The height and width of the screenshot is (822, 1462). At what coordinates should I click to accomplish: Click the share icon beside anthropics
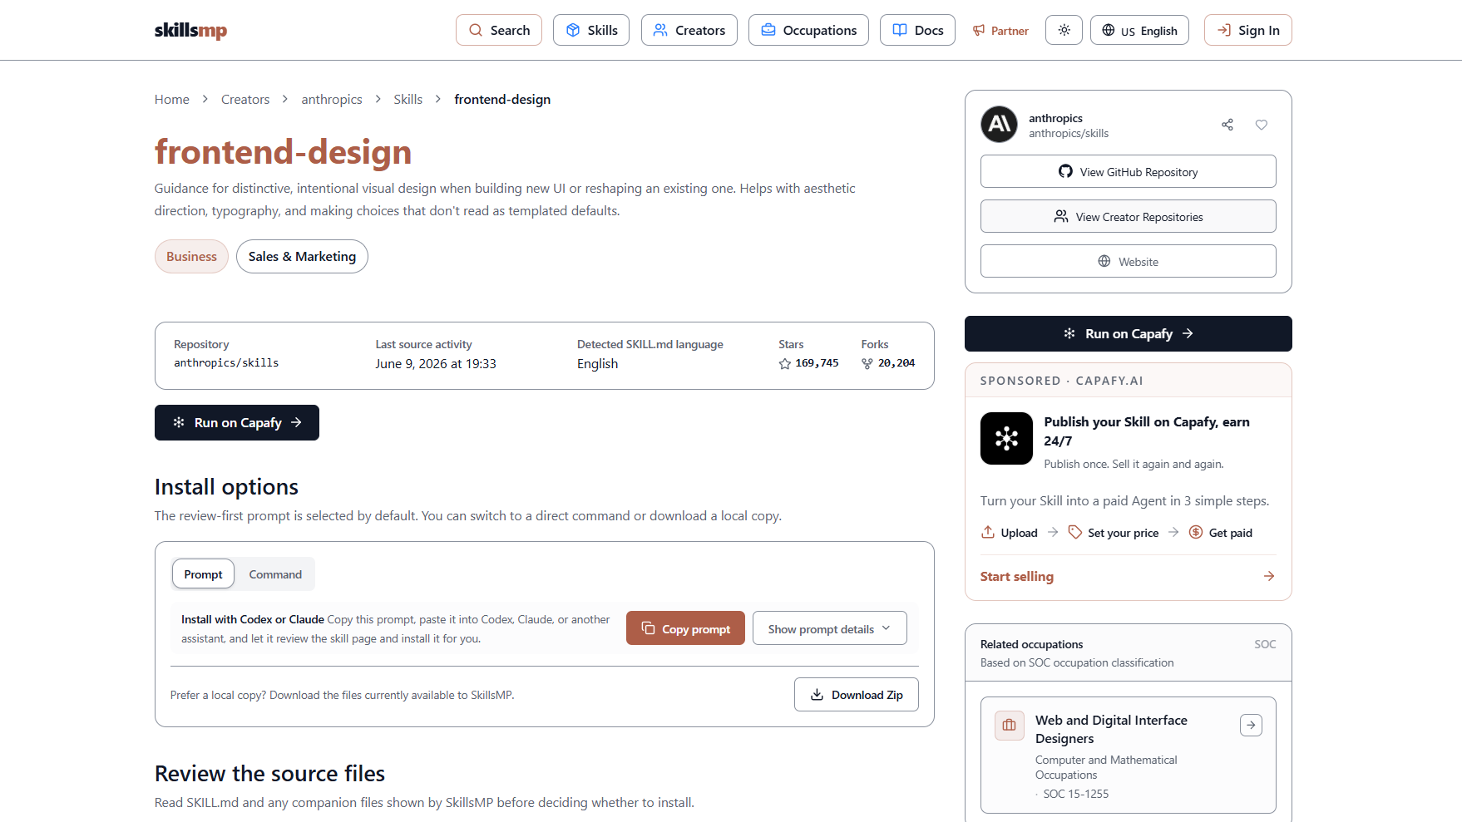pyautogui.click(x=1227, y=125)
